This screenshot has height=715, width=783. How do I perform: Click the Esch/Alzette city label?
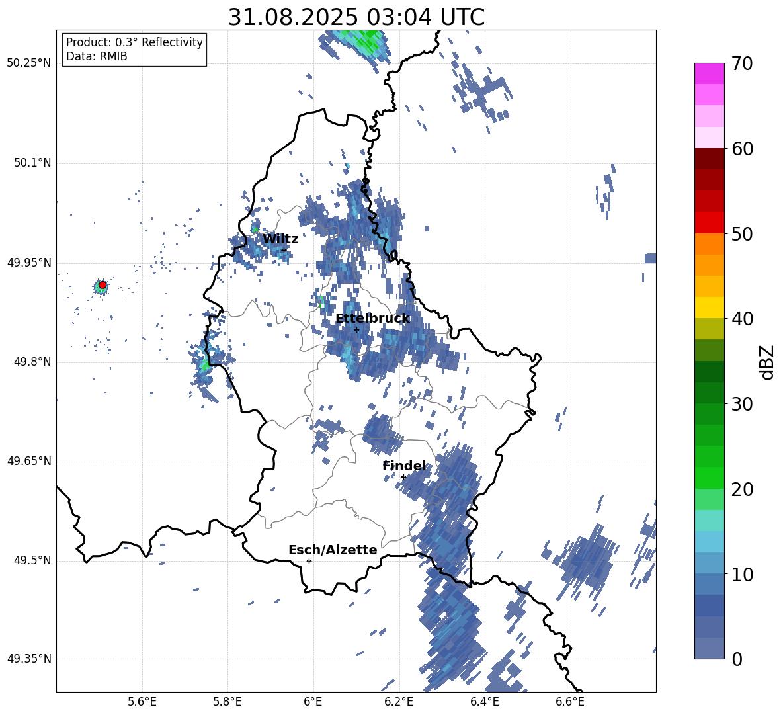coord(333,550)
